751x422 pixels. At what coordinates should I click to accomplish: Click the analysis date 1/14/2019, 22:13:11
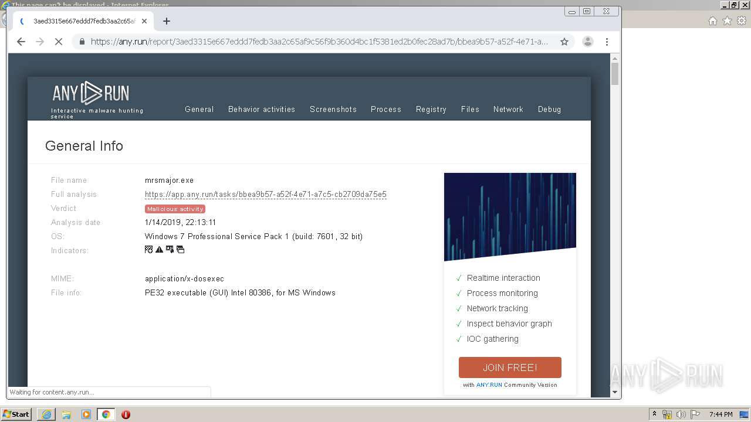point(181,223)
